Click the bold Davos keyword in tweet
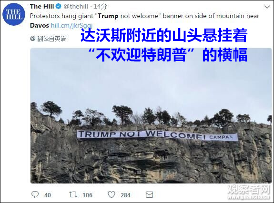Viewport: 274px width, 203px height. tap(40, 25)
